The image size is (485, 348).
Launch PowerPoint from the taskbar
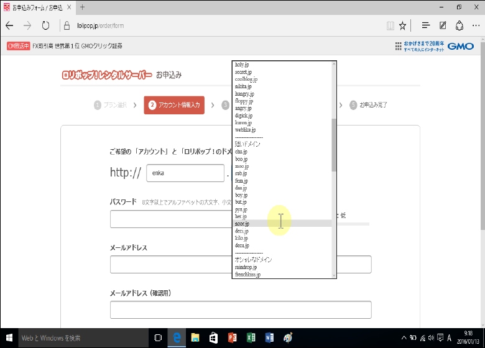click(233, 338)
